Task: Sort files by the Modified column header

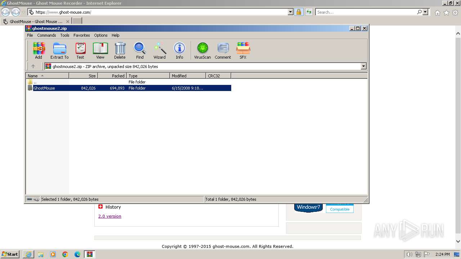Action: click(x=188, y=76)
